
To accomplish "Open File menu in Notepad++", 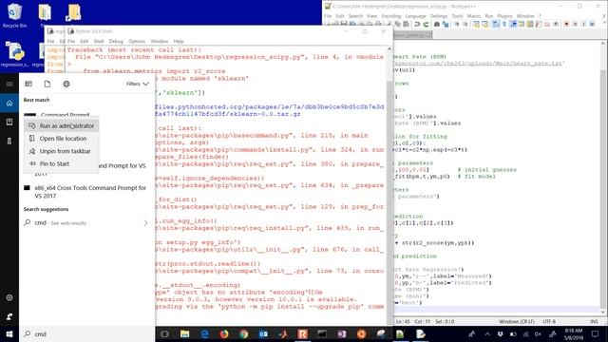I will coord(328,16).
